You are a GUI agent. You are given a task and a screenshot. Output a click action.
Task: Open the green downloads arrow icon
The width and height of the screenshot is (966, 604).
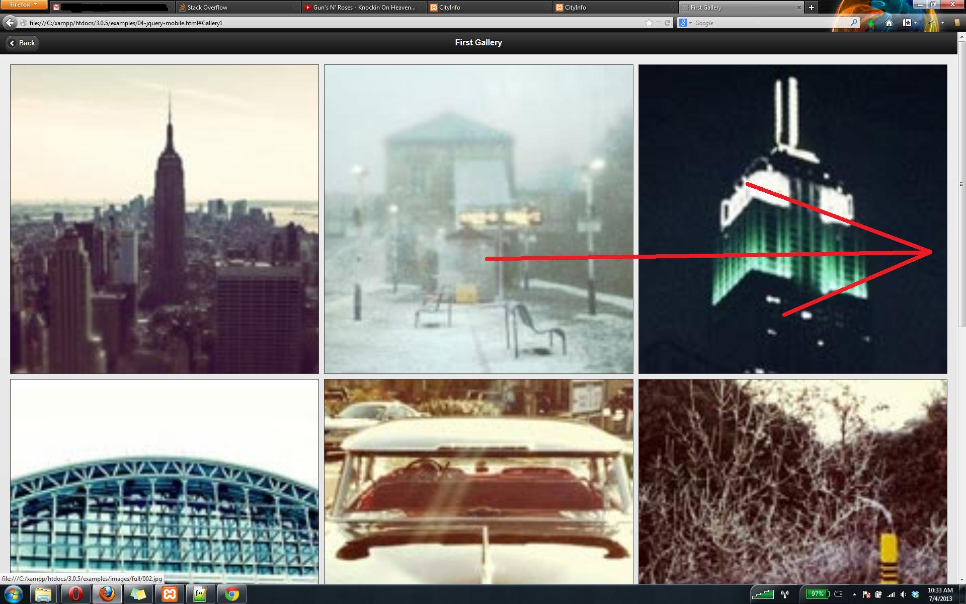pos(871,23)
